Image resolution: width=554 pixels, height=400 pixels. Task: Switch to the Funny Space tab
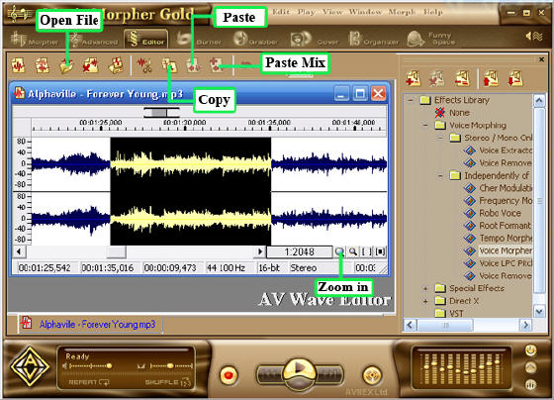(431, 39)
